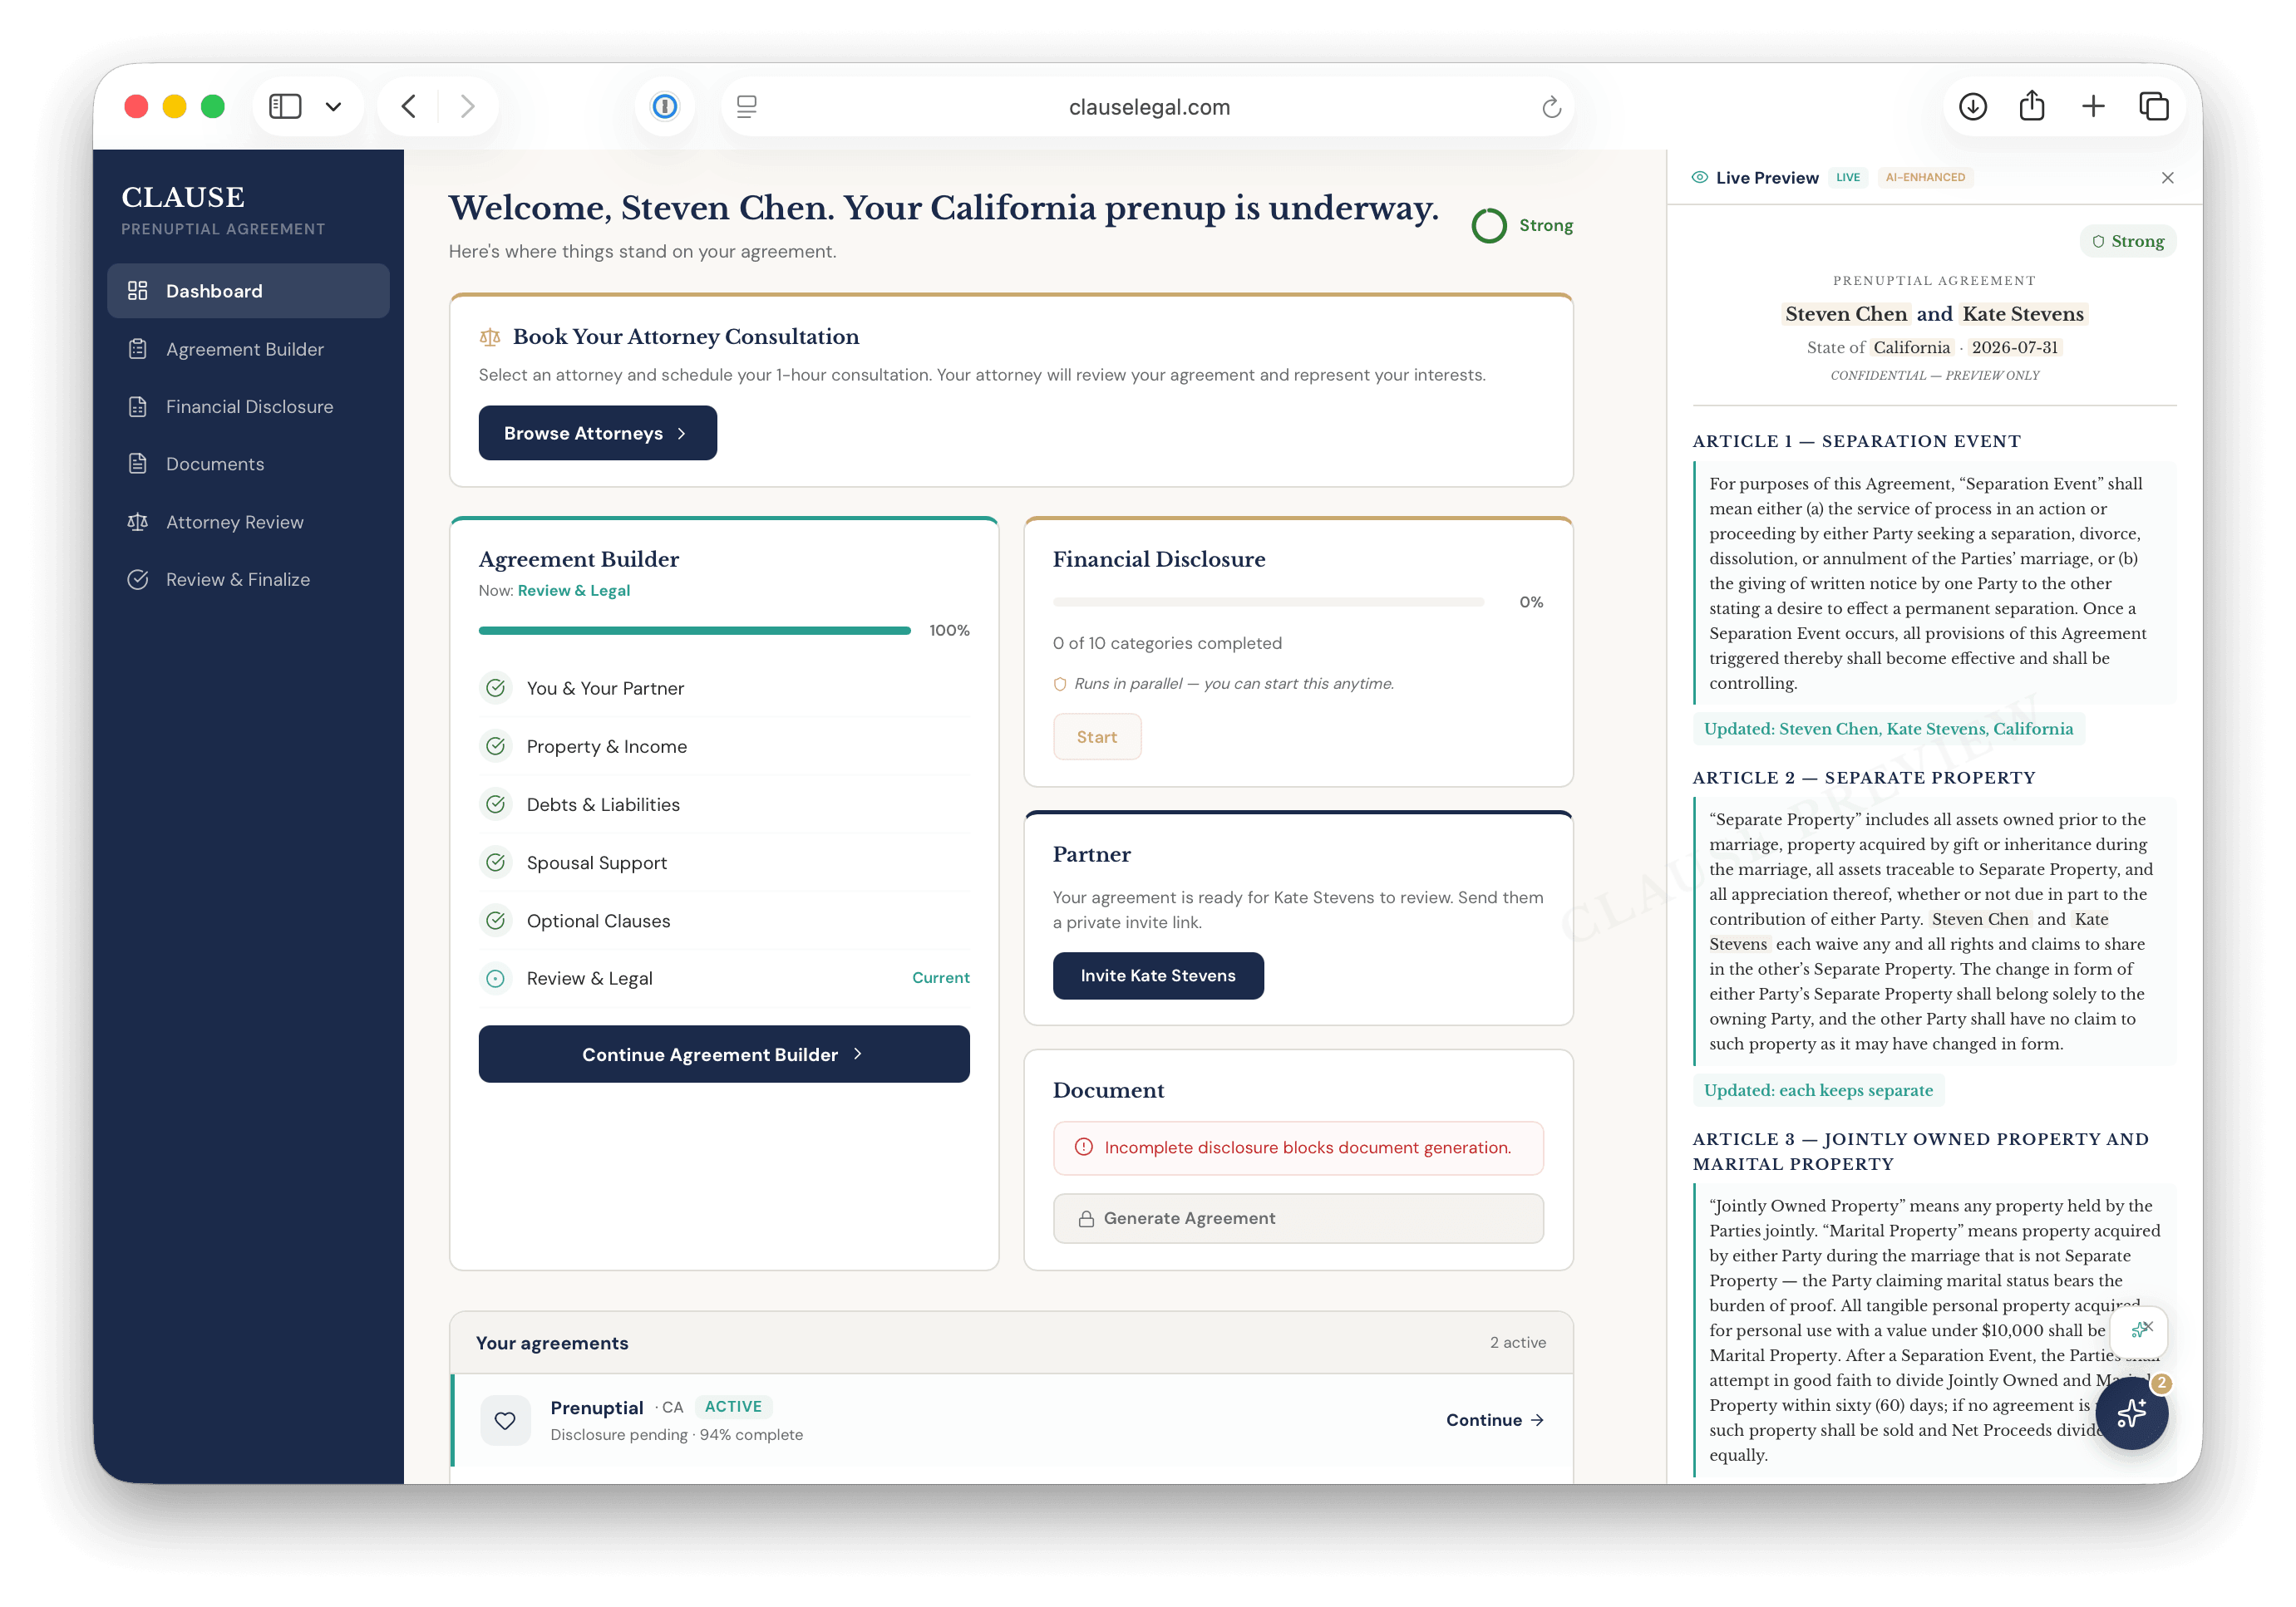The width and height of the screenshot is (2296, 1607).
Task: Select Review & Finalize in sidebar
Action: coord(248,580)
